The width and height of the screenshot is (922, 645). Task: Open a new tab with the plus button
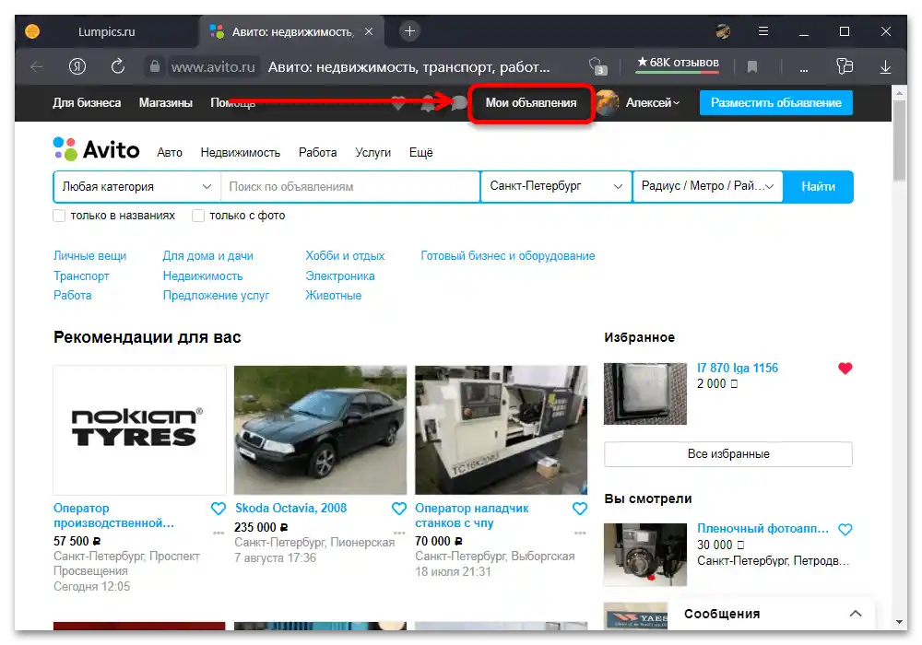[x=410, y=31]
